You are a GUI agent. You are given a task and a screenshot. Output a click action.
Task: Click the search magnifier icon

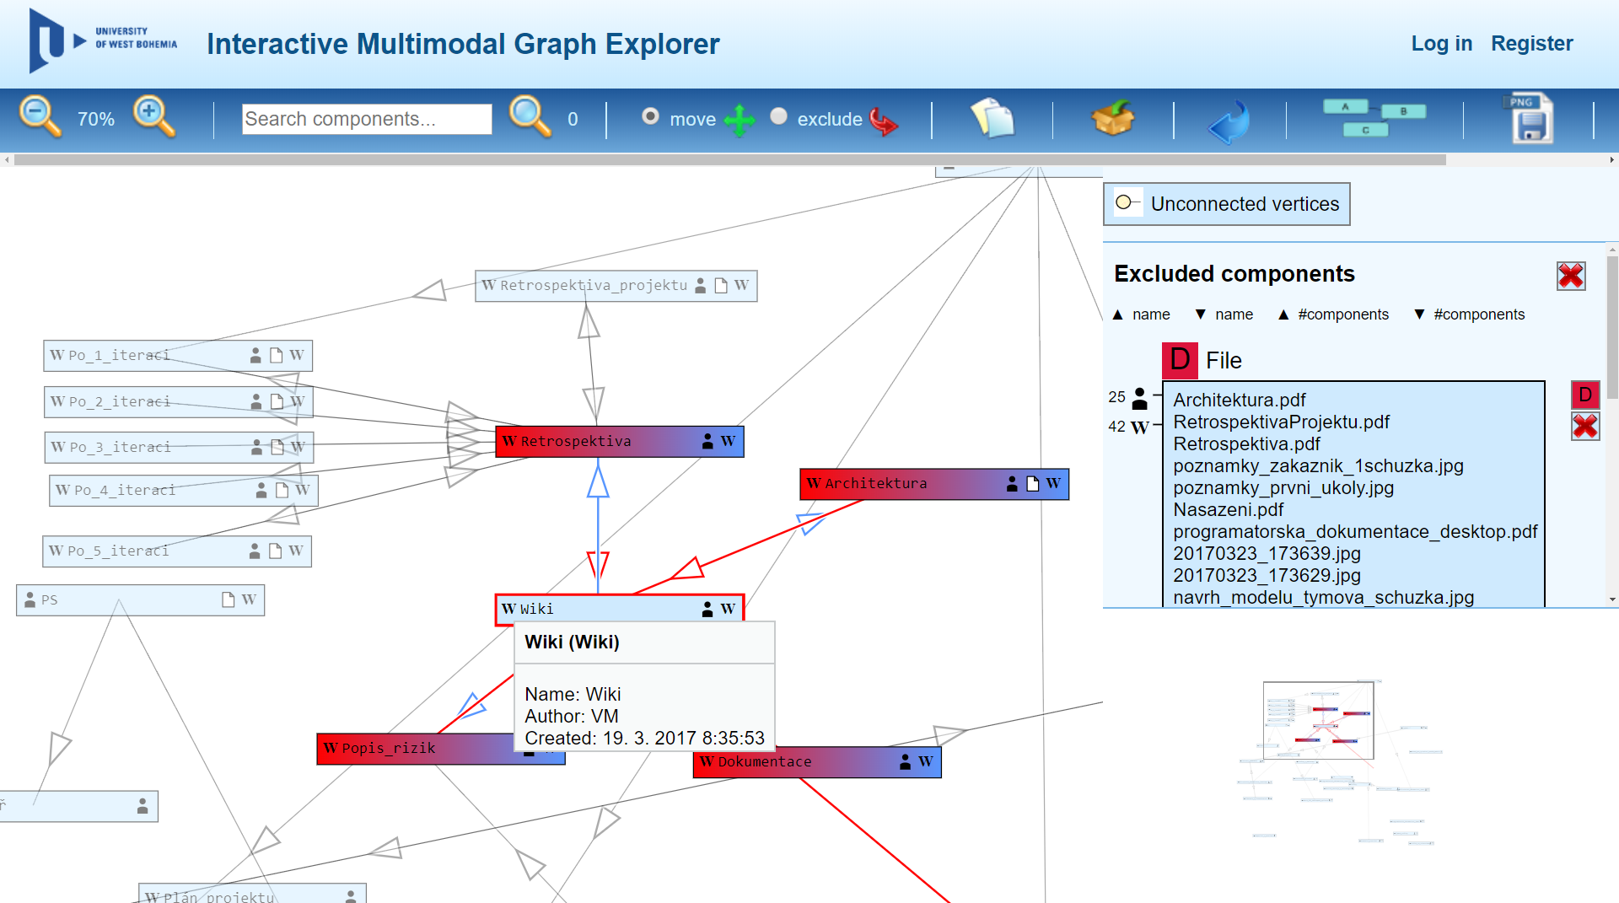coord(530,117)
